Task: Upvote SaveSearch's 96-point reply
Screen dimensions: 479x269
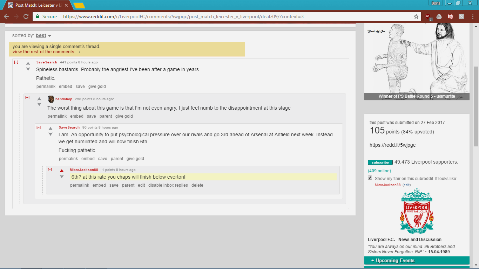Action: click(50, 129)
